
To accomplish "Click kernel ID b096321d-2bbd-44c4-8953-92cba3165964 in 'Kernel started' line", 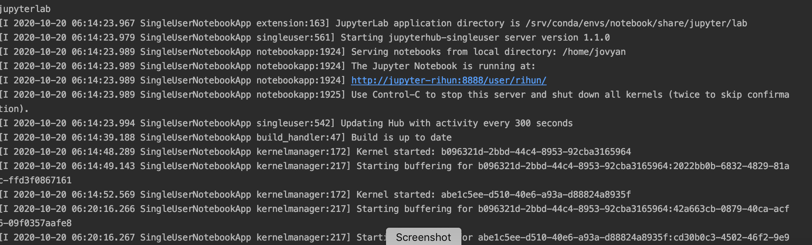I will tap(536, 152).
